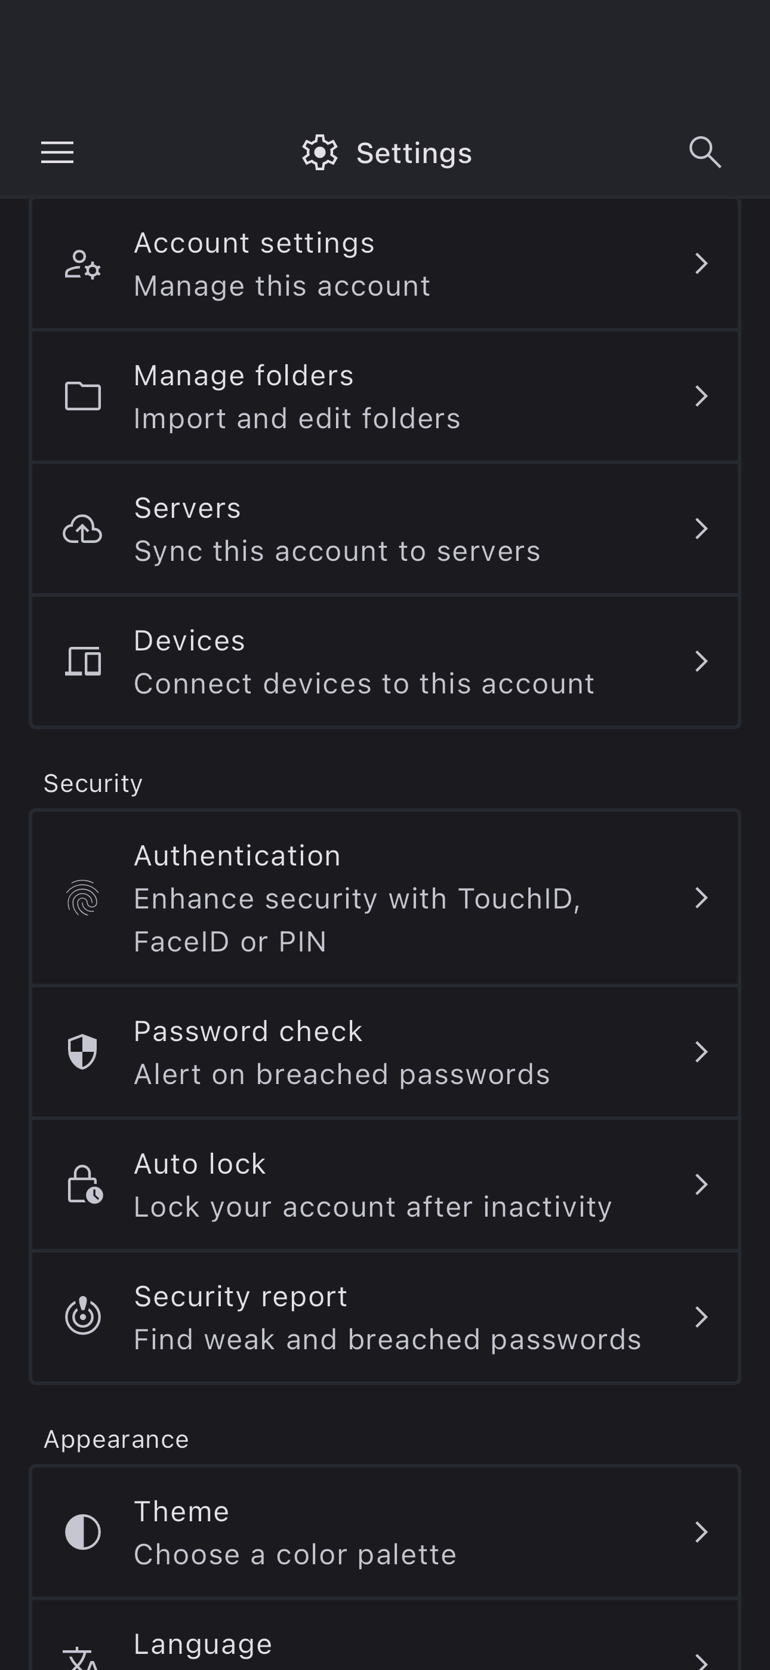770x1670 pixels.
Task: Click the Servers cloud upload icon
Action: pyautogui.click(x=83, y=529)
